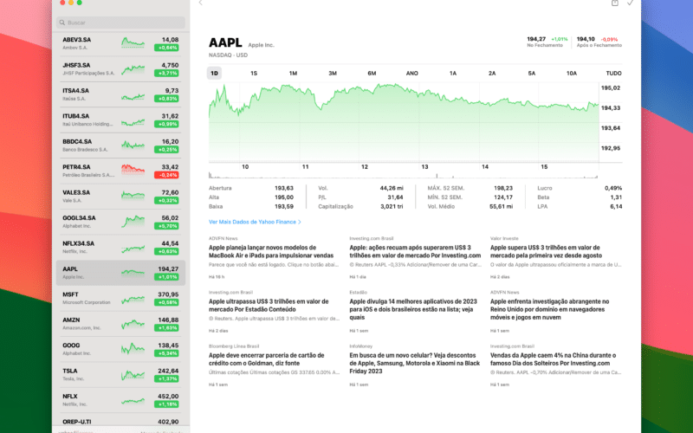The width and height of the screenshot is (693, 433).
Task: Select BBDC4.SA Banco Bradesco row
Action: [120, 145]
